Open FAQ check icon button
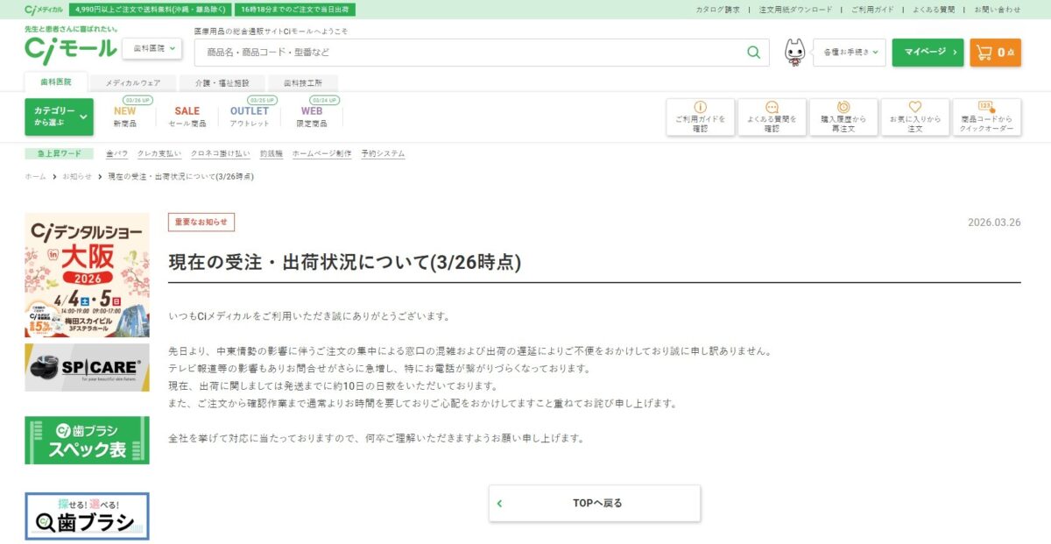The width and height of the screenshot is (1051, 544). tap(772, 117)
